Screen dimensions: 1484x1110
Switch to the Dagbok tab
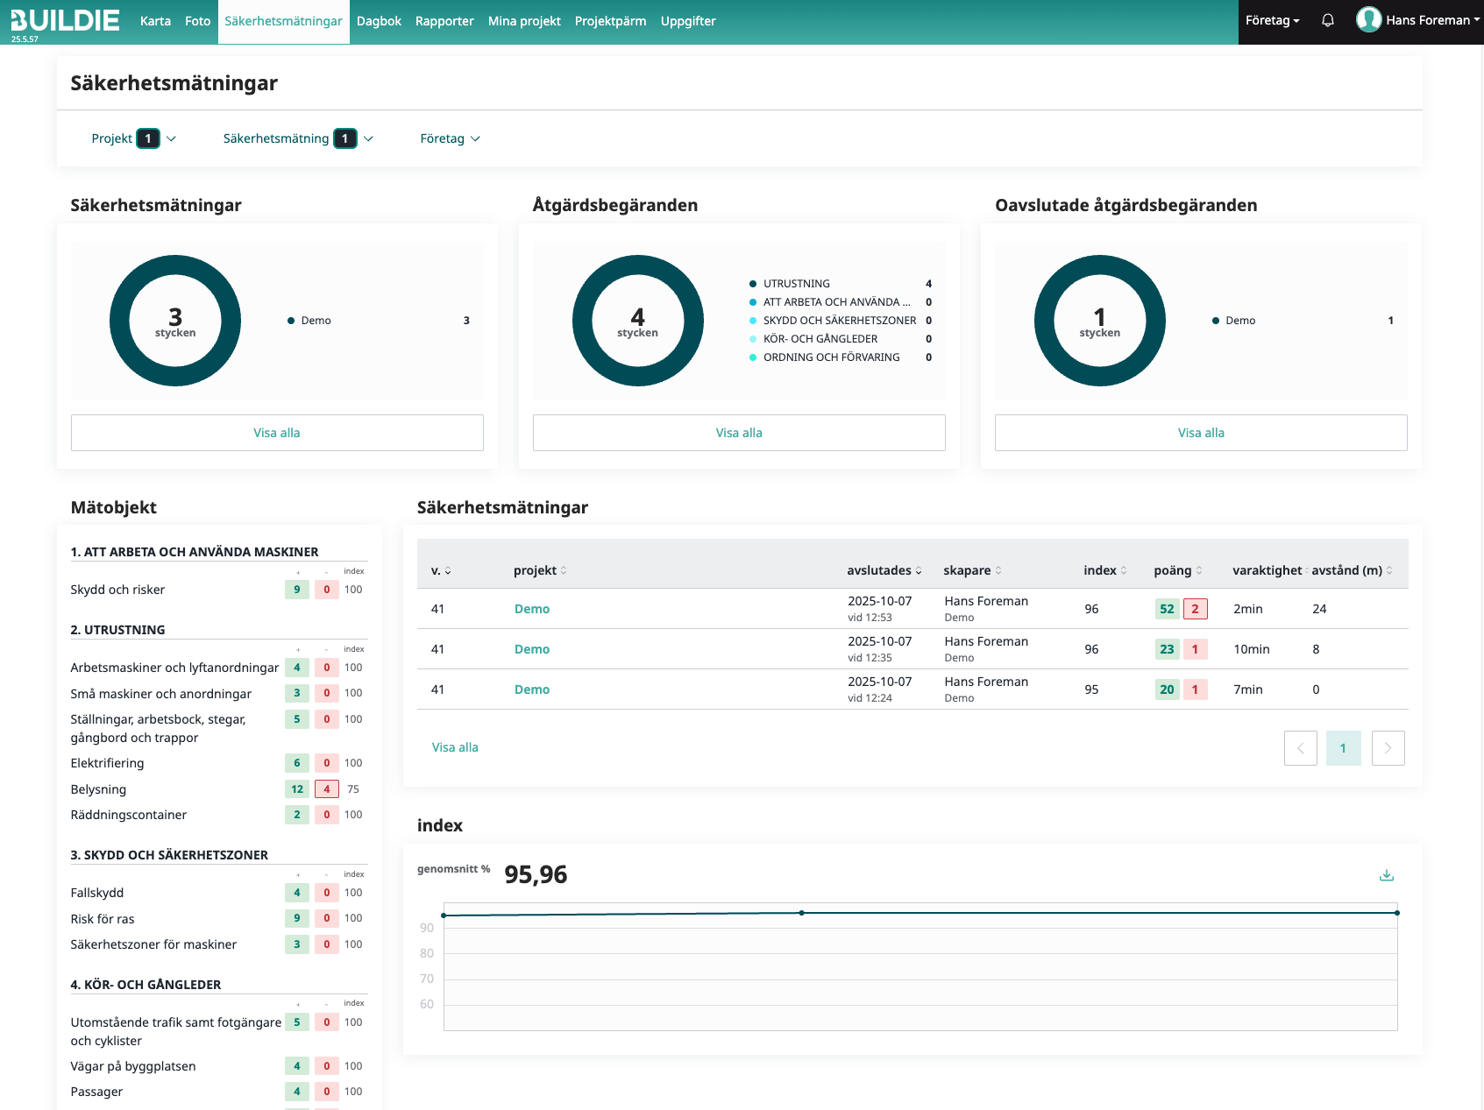tap(379, 21)
